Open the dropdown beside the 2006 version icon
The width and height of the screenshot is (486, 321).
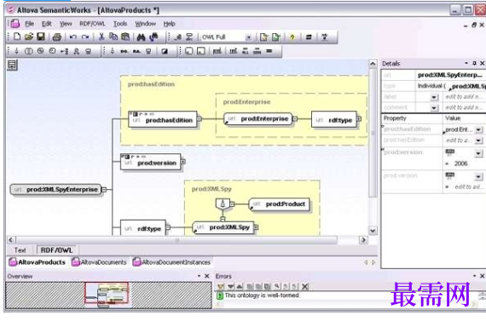coord(479,153)
